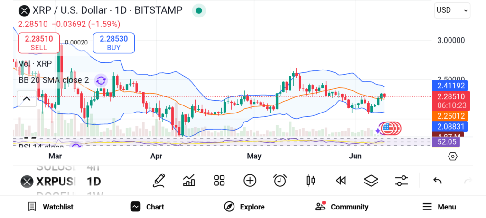This screenshot has height=218, width=486.
Task: Select BB 20 SMA close 2 label
Action: click(x=54, y=80)
